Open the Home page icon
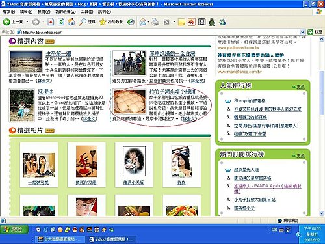Viewport: 325px width, 244px height. tap(71, 22)
